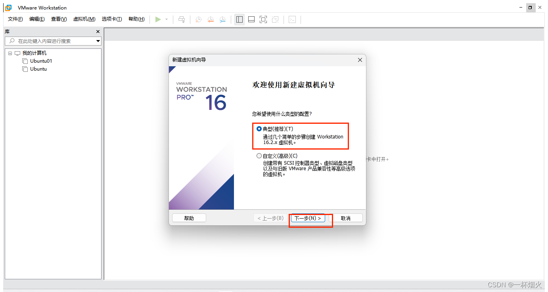
Task: Click the 帮助 button in wizard
Action: coord(189,218)
